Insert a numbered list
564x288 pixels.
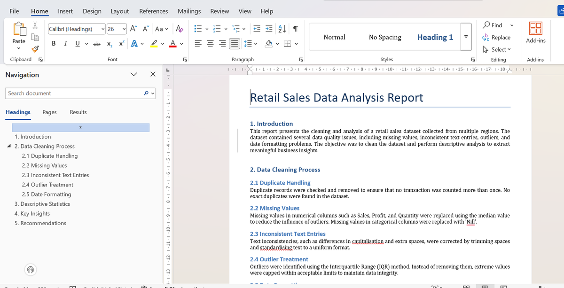[x=218, y=29]
